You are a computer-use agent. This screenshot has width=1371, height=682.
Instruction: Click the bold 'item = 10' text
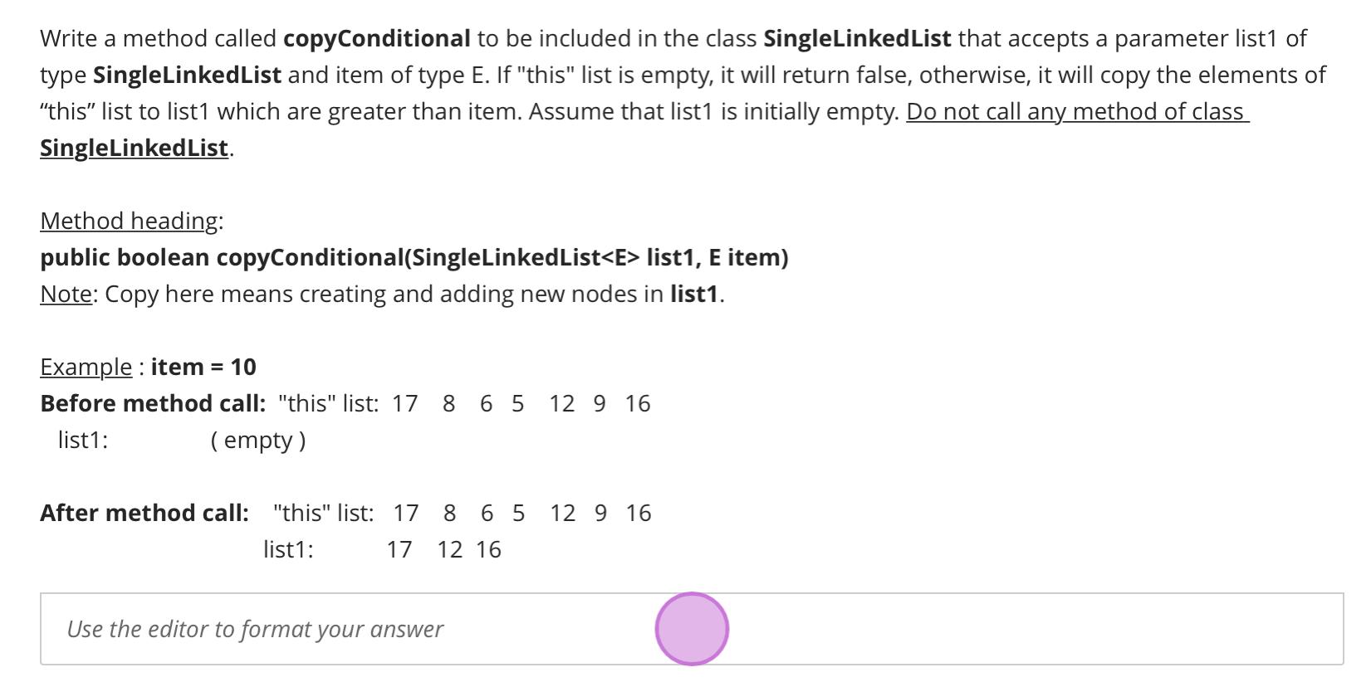point(203,367)
